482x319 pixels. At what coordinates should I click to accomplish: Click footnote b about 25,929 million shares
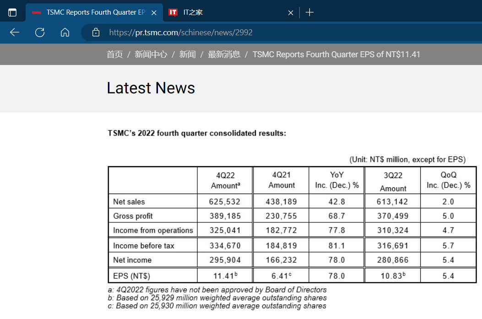pyautogui.click(x=217, y=298)
